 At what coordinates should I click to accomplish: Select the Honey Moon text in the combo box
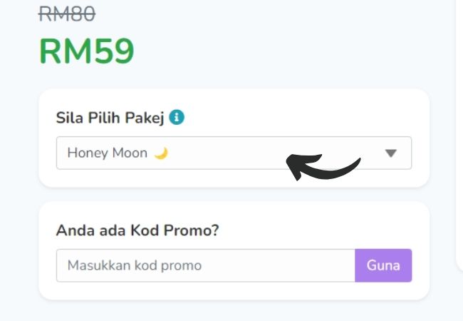(x=107, y=153)
